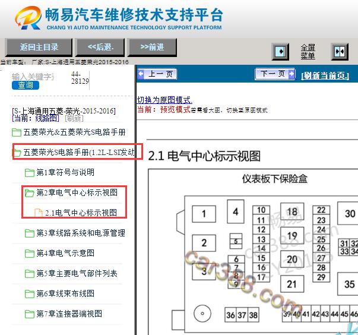Click fuse box slot 4 in diagram

click(236, 211)
